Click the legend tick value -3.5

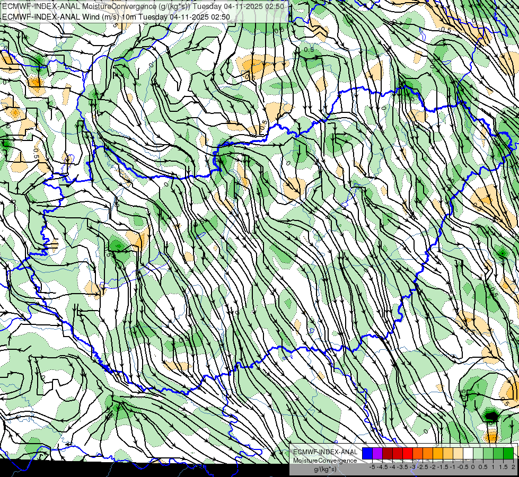(402, 467)
